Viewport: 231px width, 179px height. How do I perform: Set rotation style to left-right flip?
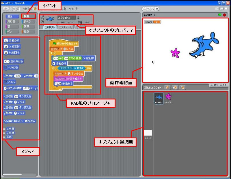click(42, 19)
